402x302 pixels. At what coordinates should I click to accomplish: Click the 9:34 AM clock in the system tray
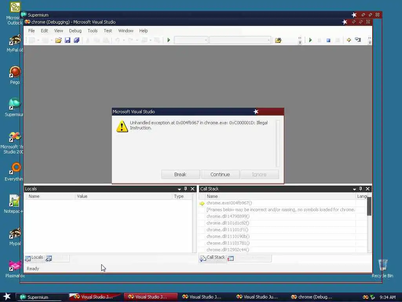tap(387, 297)
